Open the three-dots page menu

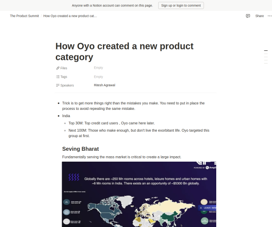tap(270, 16)
